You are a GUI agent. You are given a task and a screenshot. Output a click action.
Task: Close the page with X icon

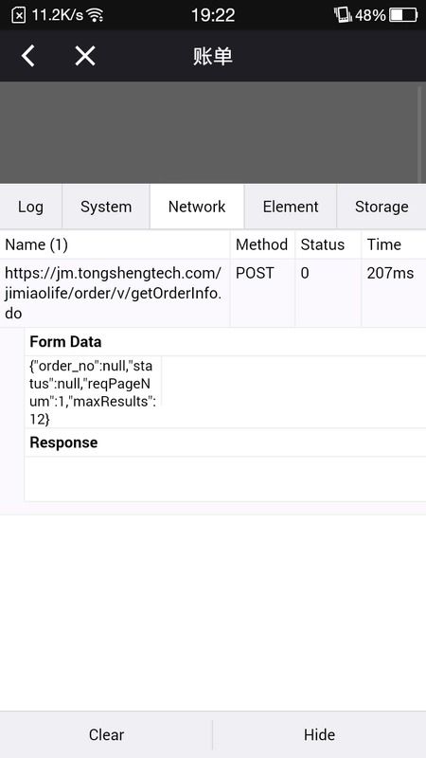pyautogui.click(x=85, y=56)
